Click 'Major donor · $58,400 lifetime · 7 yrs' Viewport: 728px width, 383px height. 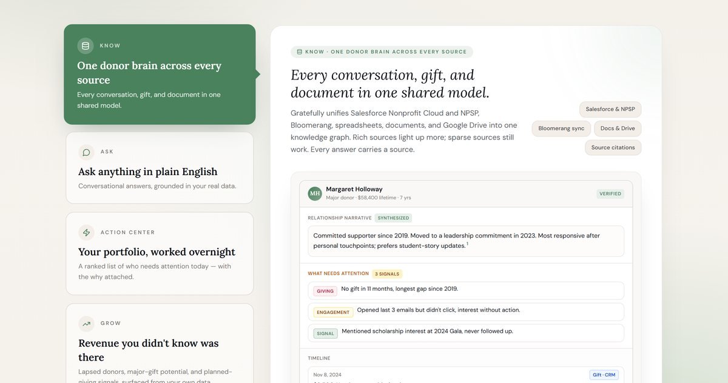pyautogui.click(x=368, y=198)
